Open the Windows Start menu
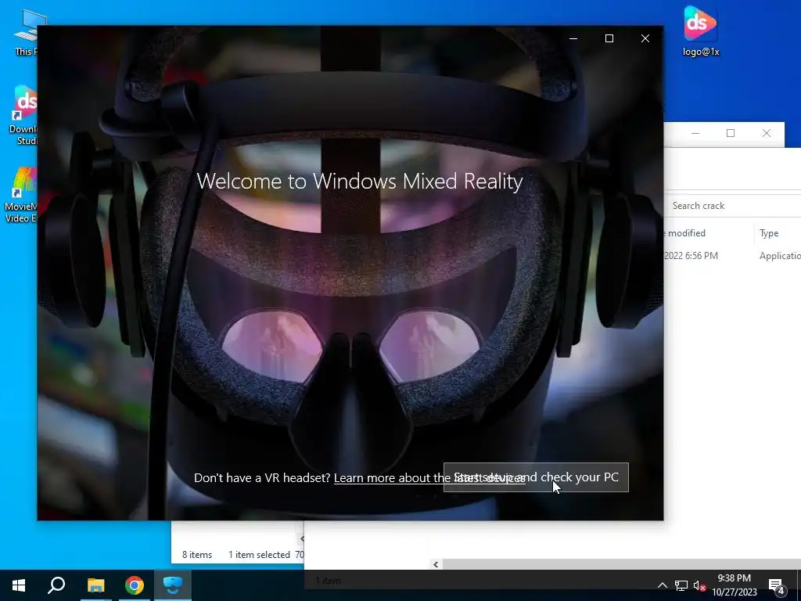Image resolution: width=801 pixels, height=601 pixels. click(19, 585)
